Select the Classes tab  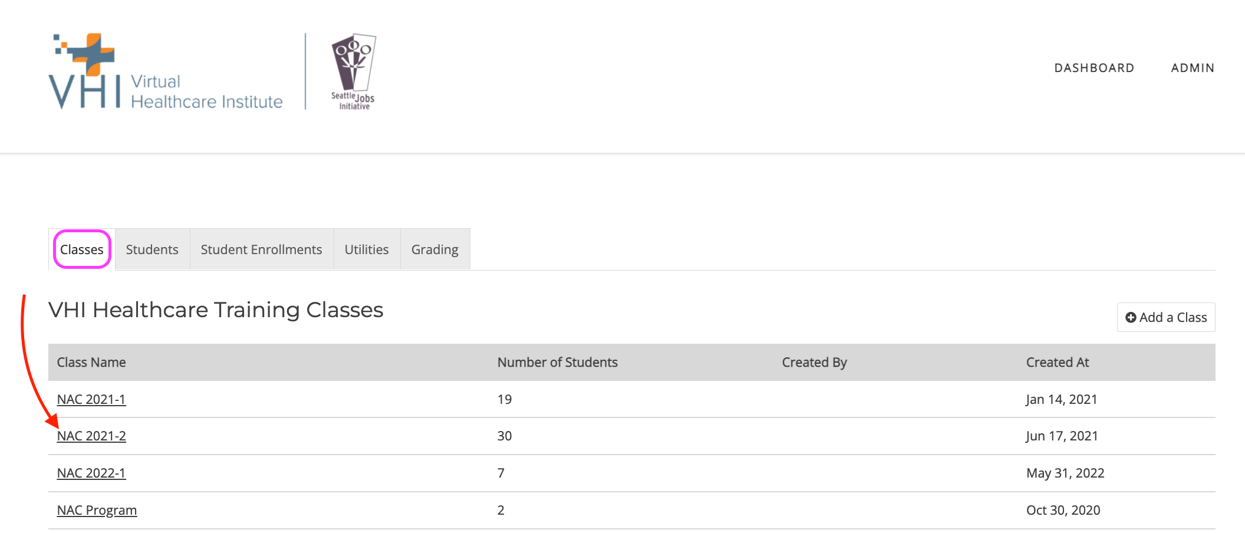tap(82, 249)
